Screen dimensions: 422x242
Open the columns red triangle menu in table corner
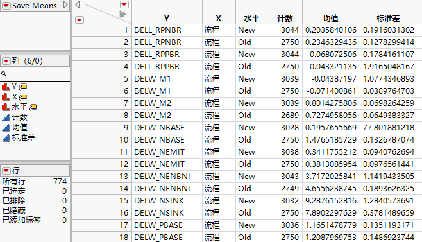pos(124,4)
